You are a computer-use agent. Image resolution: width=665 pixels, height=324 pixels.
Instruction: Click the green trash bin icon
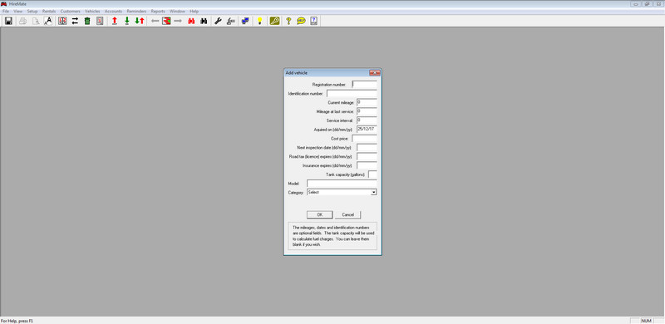(87, 21)
